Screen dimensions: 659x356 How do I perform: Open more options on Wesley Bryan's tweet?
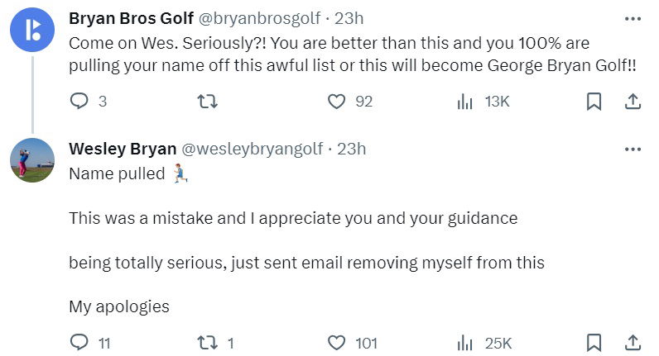point(633,150)
